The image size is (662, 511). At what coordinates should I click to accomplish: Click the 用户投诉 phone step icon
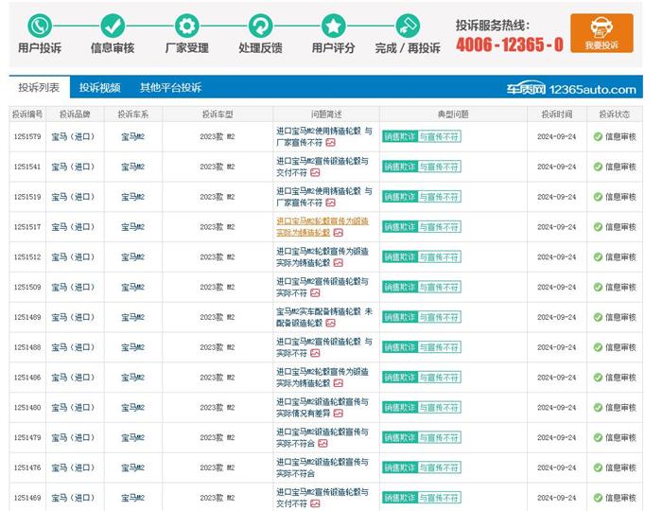click(40, 26)
